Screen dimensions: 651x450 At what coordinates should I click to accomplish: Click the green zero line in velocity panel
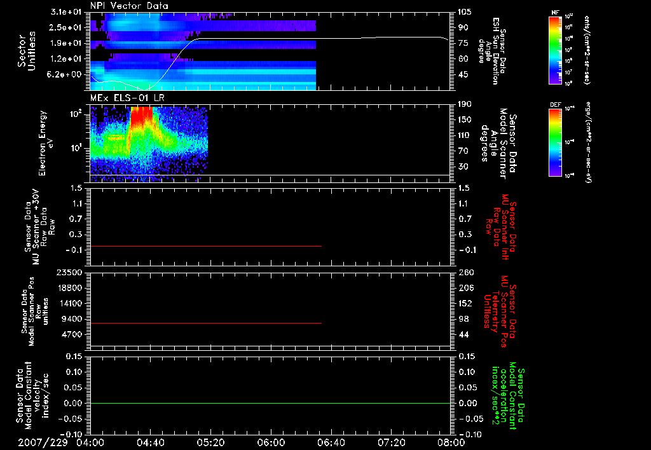(270, 403)
